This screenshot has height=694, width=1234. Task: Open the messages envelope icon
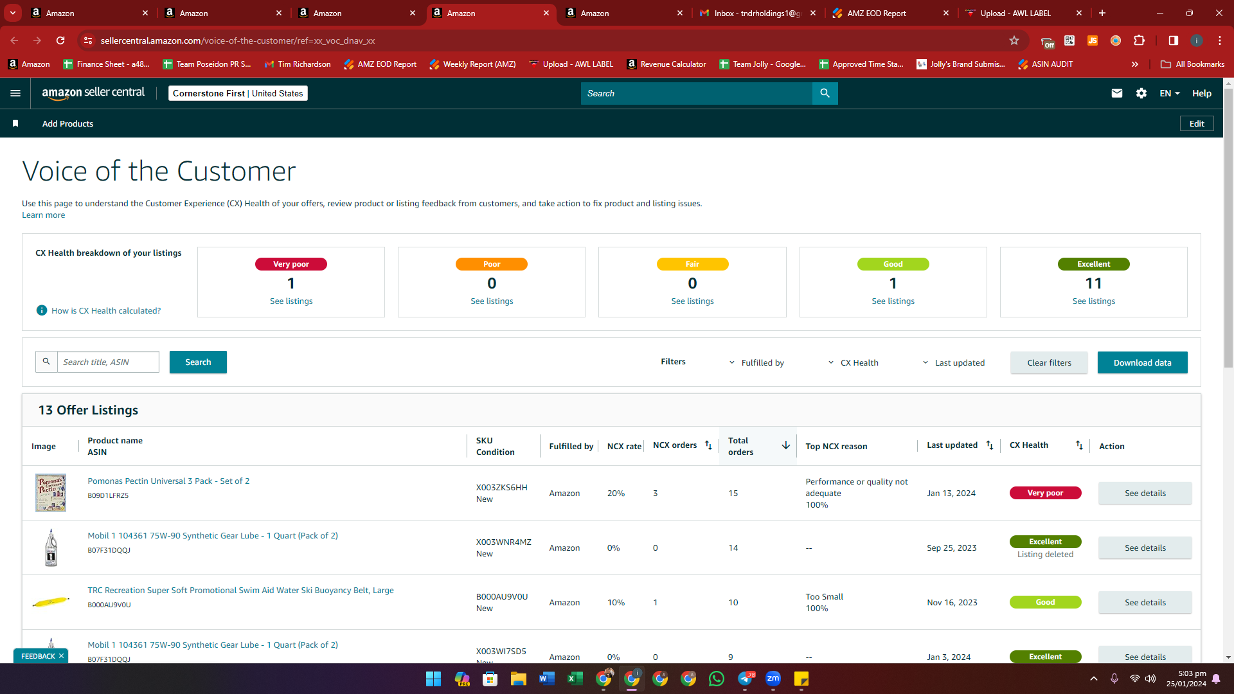coord(1117,93)
